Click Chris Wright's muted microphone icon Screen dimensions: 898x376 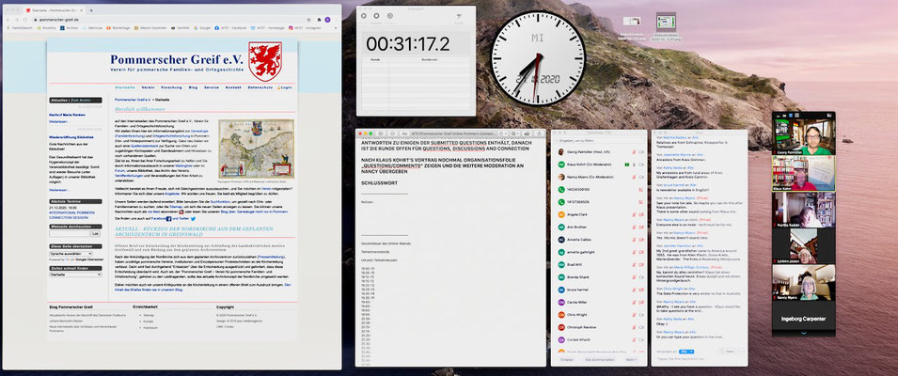634,315
